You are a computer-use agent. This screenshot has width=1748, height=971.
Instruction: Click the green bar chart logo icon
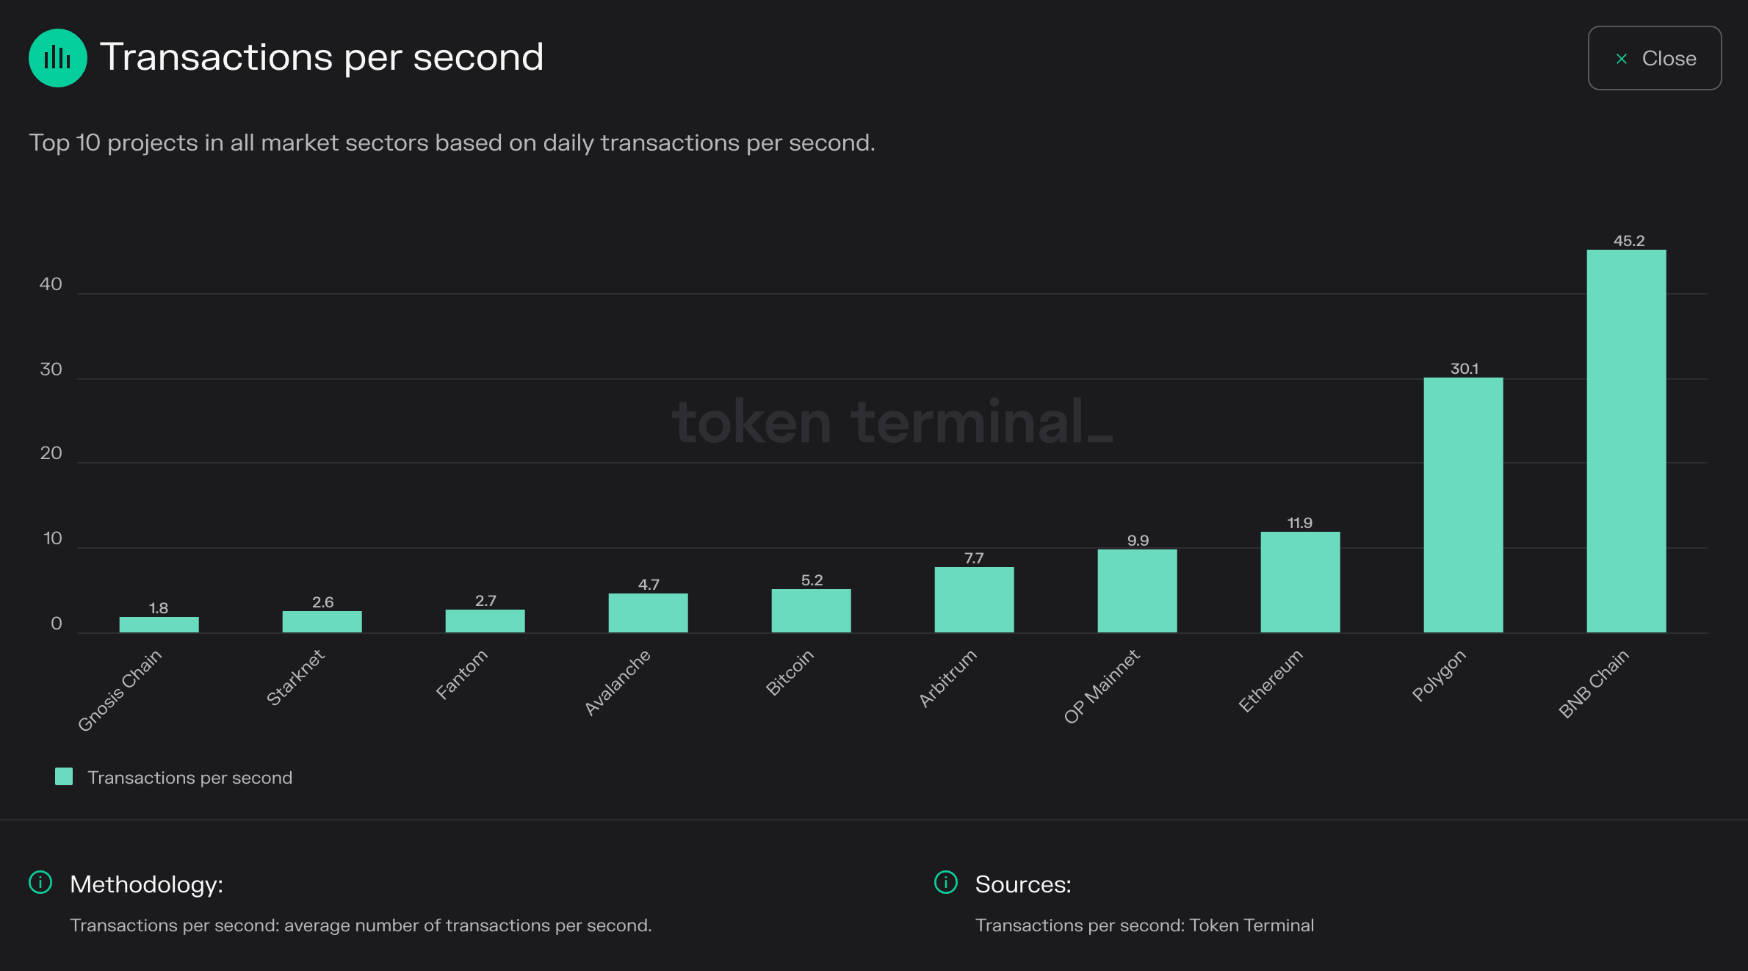[57, 58]
